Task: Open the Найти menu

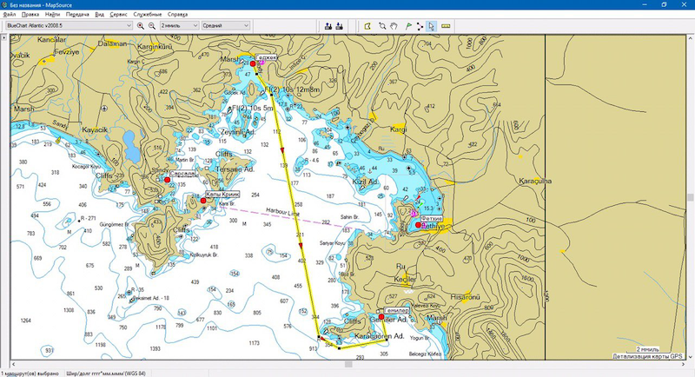Action: point(52,14)
